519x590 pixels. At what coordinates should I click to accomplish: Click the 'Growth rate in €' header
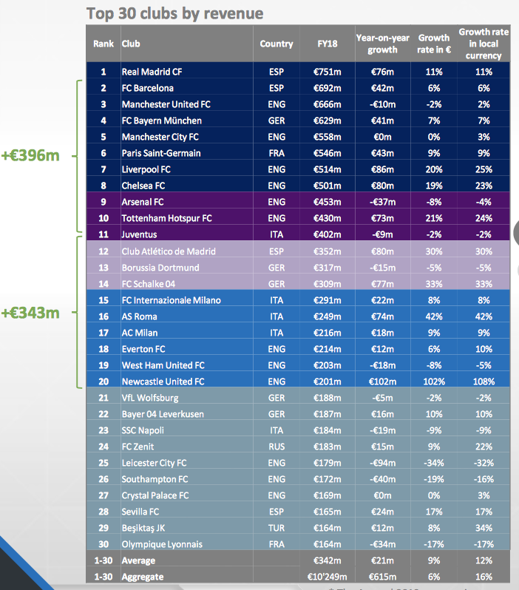434,44
